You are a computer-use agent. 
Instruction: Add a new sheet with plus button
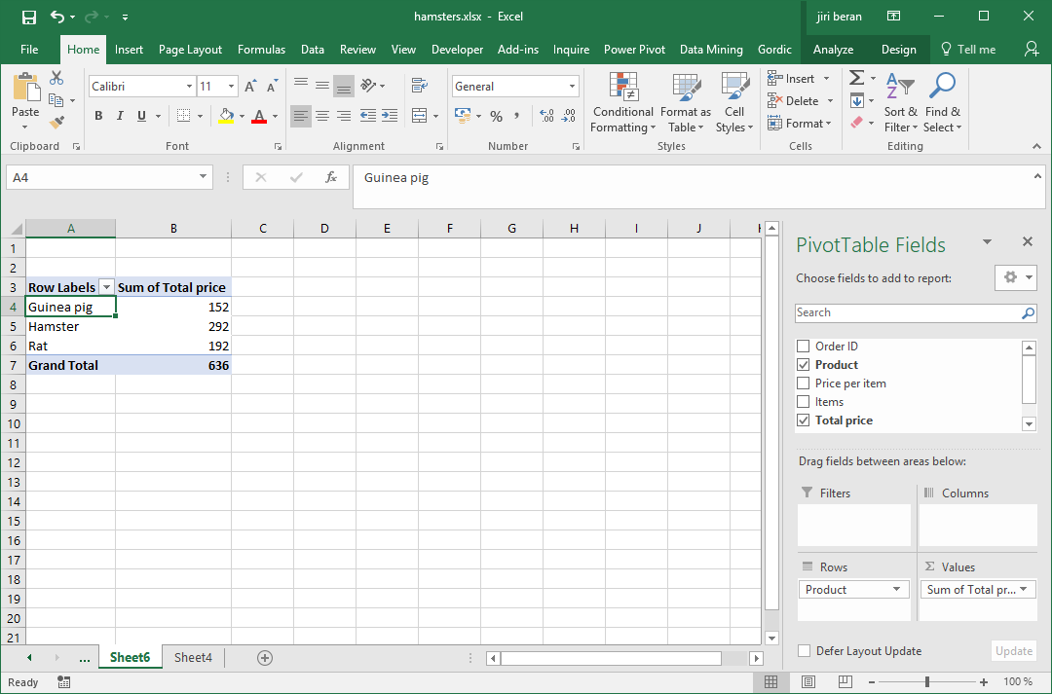point(265,658)
